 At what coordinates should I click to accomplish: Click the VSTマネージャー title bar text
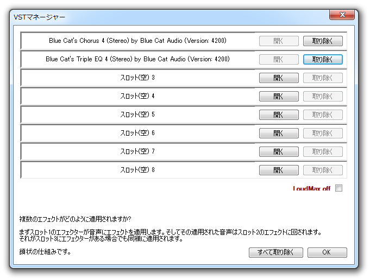[40, 17]
